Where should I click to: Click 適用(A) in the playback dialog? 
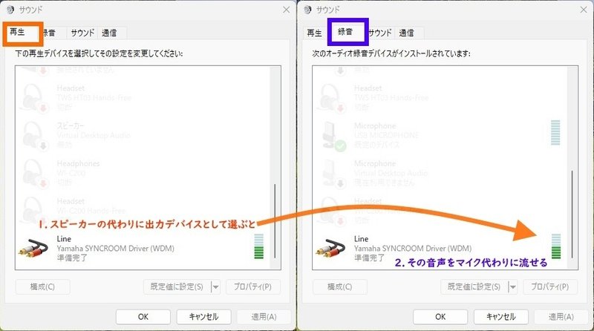264,317
